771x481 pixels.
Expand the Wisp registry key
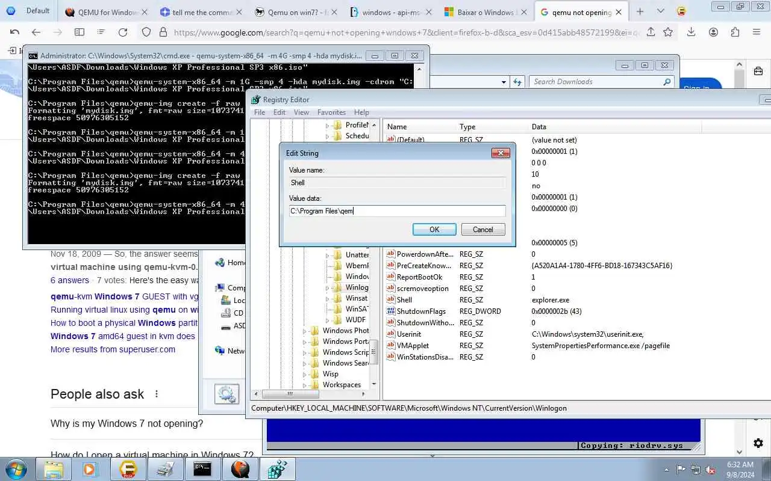tap(305, 375)
